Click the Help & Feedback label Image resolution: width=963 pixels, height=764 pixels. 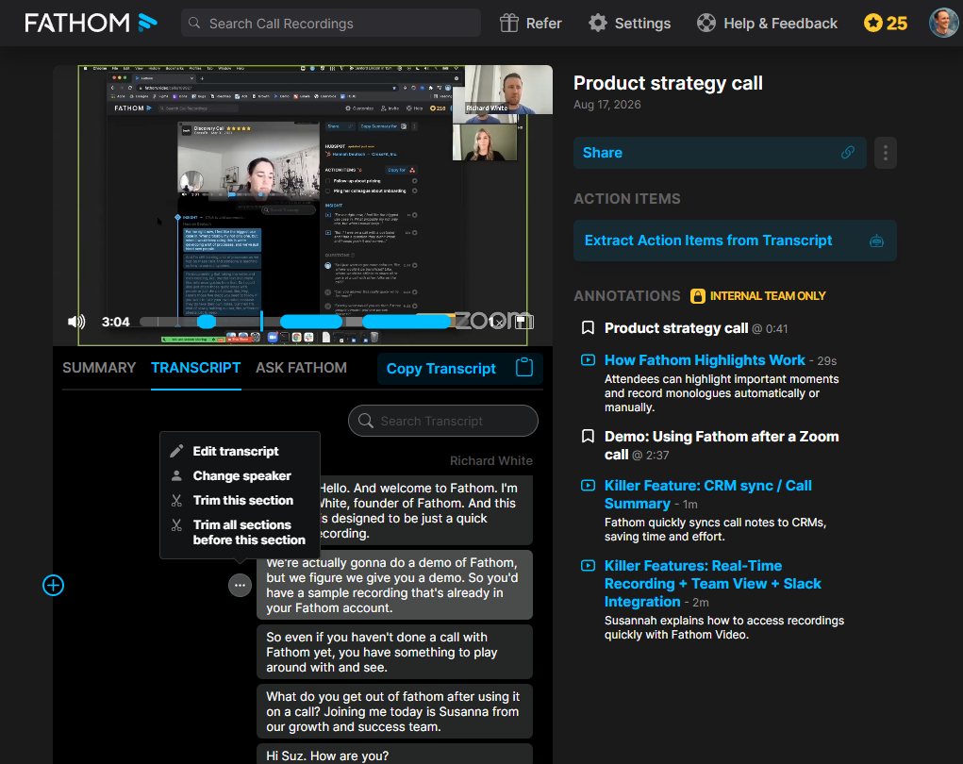coord(780,24)
